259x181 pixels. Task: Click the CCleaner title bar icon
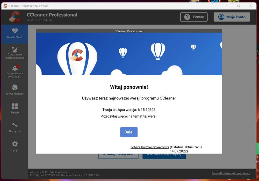point(5,6)
